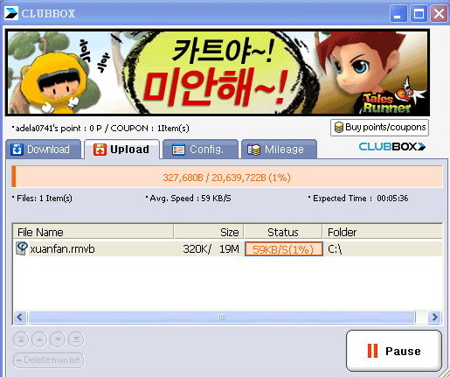Close the CLUBBOX window
This screenshot has width=450, height=377.
click(x=439, y=13)
